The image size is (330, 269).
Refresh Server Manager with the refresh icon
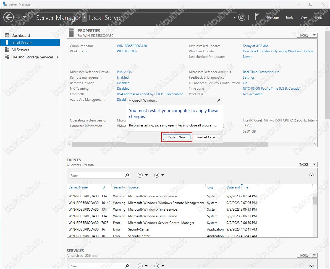click(242, 17)
